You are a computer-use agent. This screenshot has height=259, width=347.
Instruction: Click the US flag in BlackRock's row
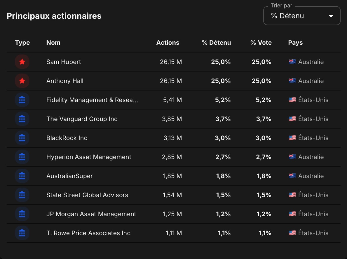pos(292,138)
